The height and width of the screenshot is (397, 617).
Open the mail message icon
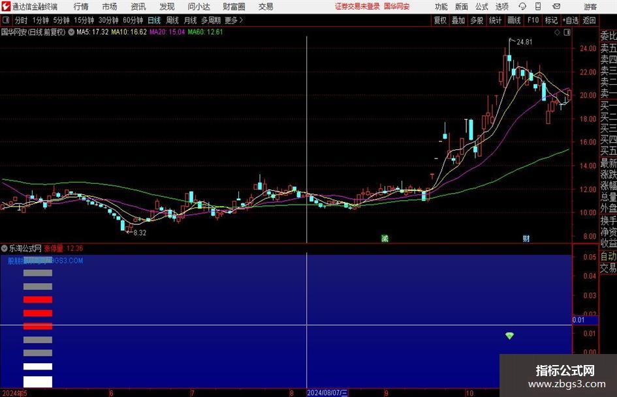point(556,7)
